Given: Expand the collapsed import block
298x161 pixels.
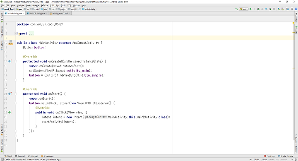Looking at the screenshot, I should click(15, 34).
